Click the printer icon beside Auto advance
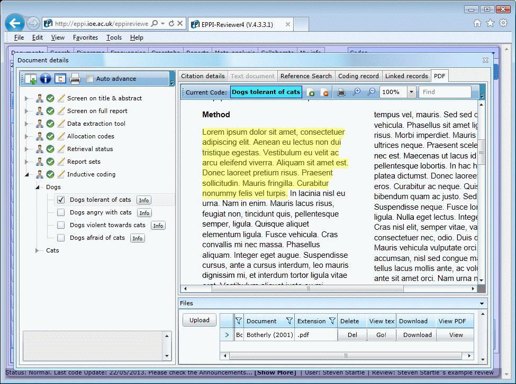This screenshot has width=516, height=384. (x=75, y=79)
